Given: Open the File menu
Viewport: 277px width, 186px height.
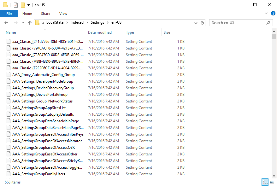Looking at the screenshot, I should [9, 14].
